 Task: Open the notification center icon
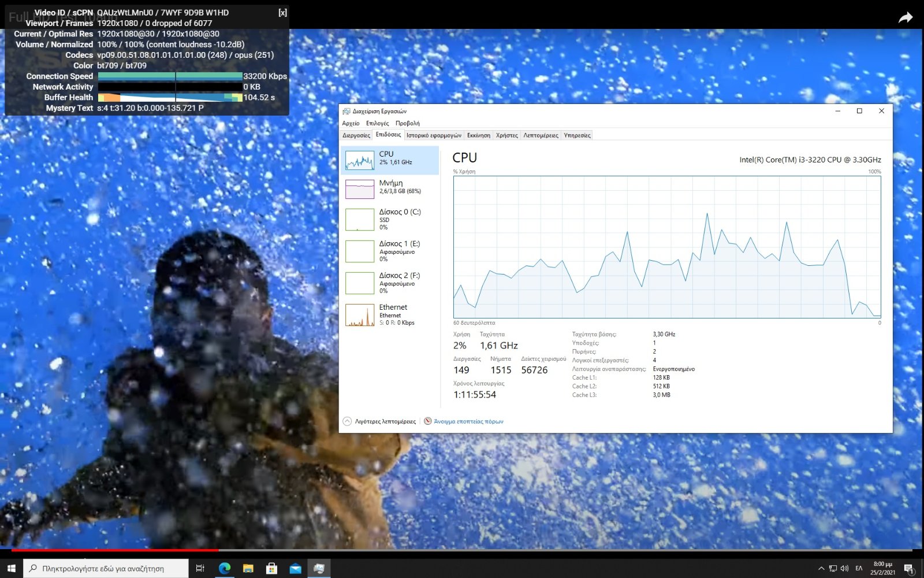coord(909,569)
